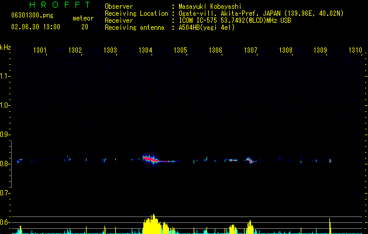
Task: Click the gray vertical range bar on frequency axis
Action: coord(11,164)
